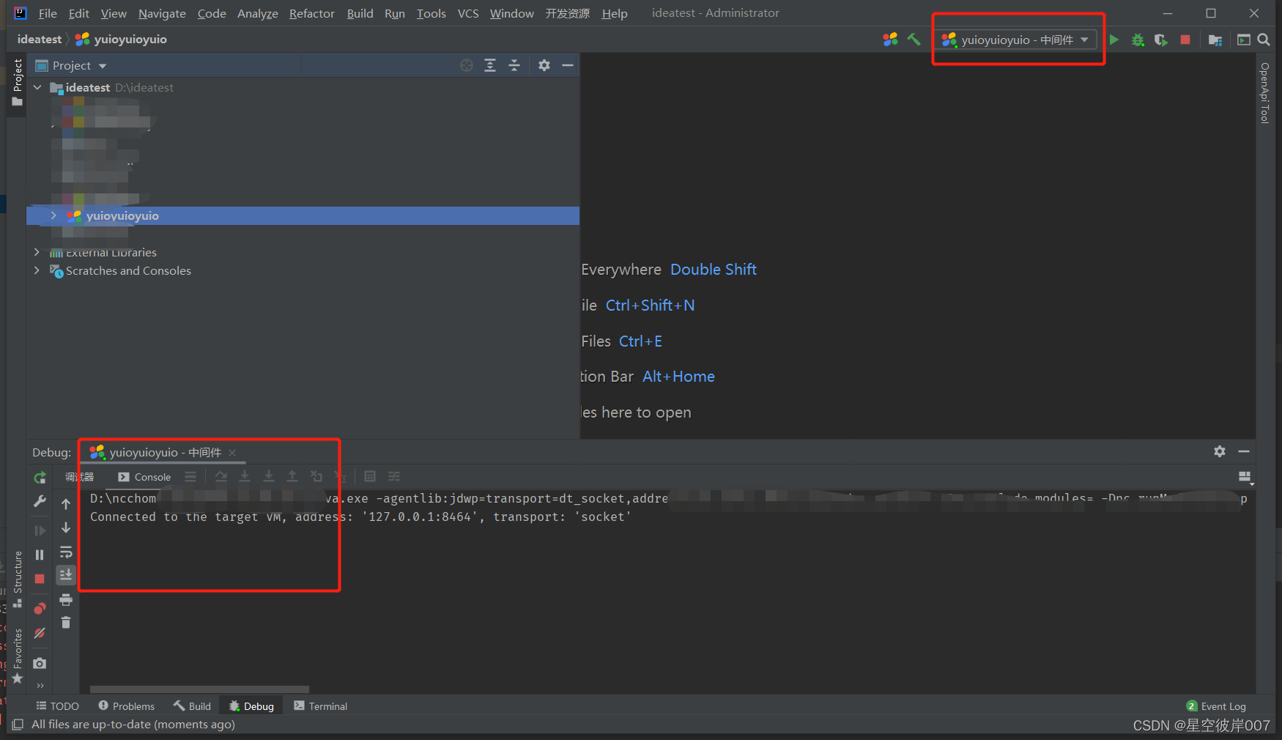The image size is (1282, 740).
Task: Open the Event Log
Action: [1216, 706]
